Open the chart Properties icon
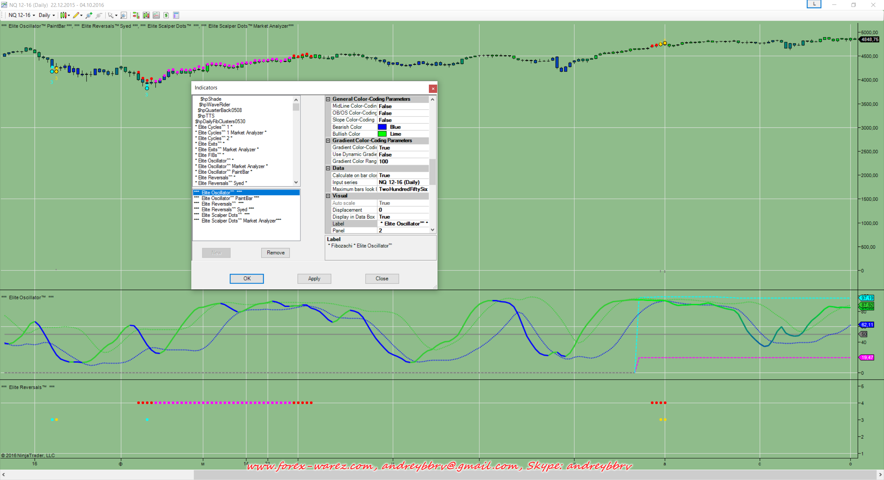The width and height of the screenshot is (884, 480). (x=176, y=15)
